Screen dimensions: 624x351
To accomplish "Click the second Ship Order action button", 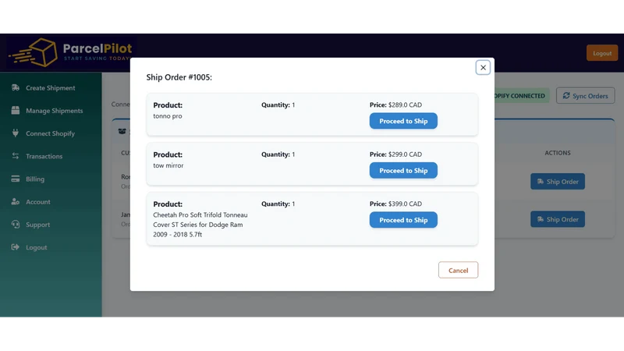I will point(558,219).
